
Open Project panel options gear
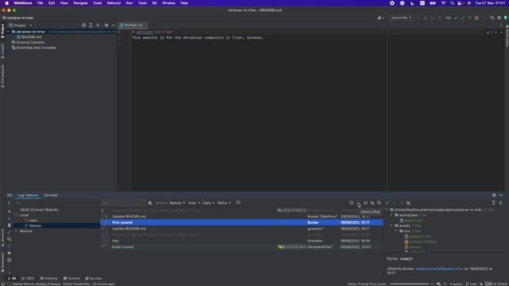(106, 25)
